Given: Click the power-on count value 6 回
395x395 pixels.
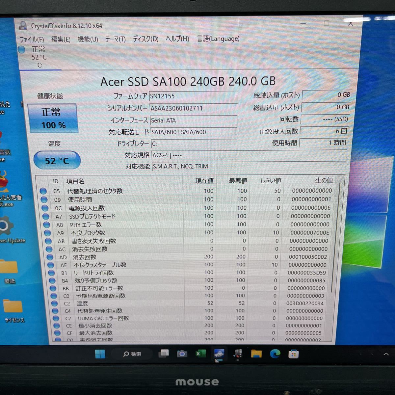Looking at the screenshot, I should click(x=325, y=131).
